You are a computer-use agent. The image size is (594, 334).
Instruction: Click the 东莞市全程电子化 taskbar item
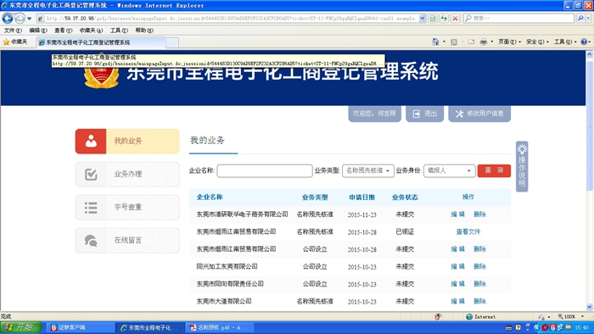point(150,327)
